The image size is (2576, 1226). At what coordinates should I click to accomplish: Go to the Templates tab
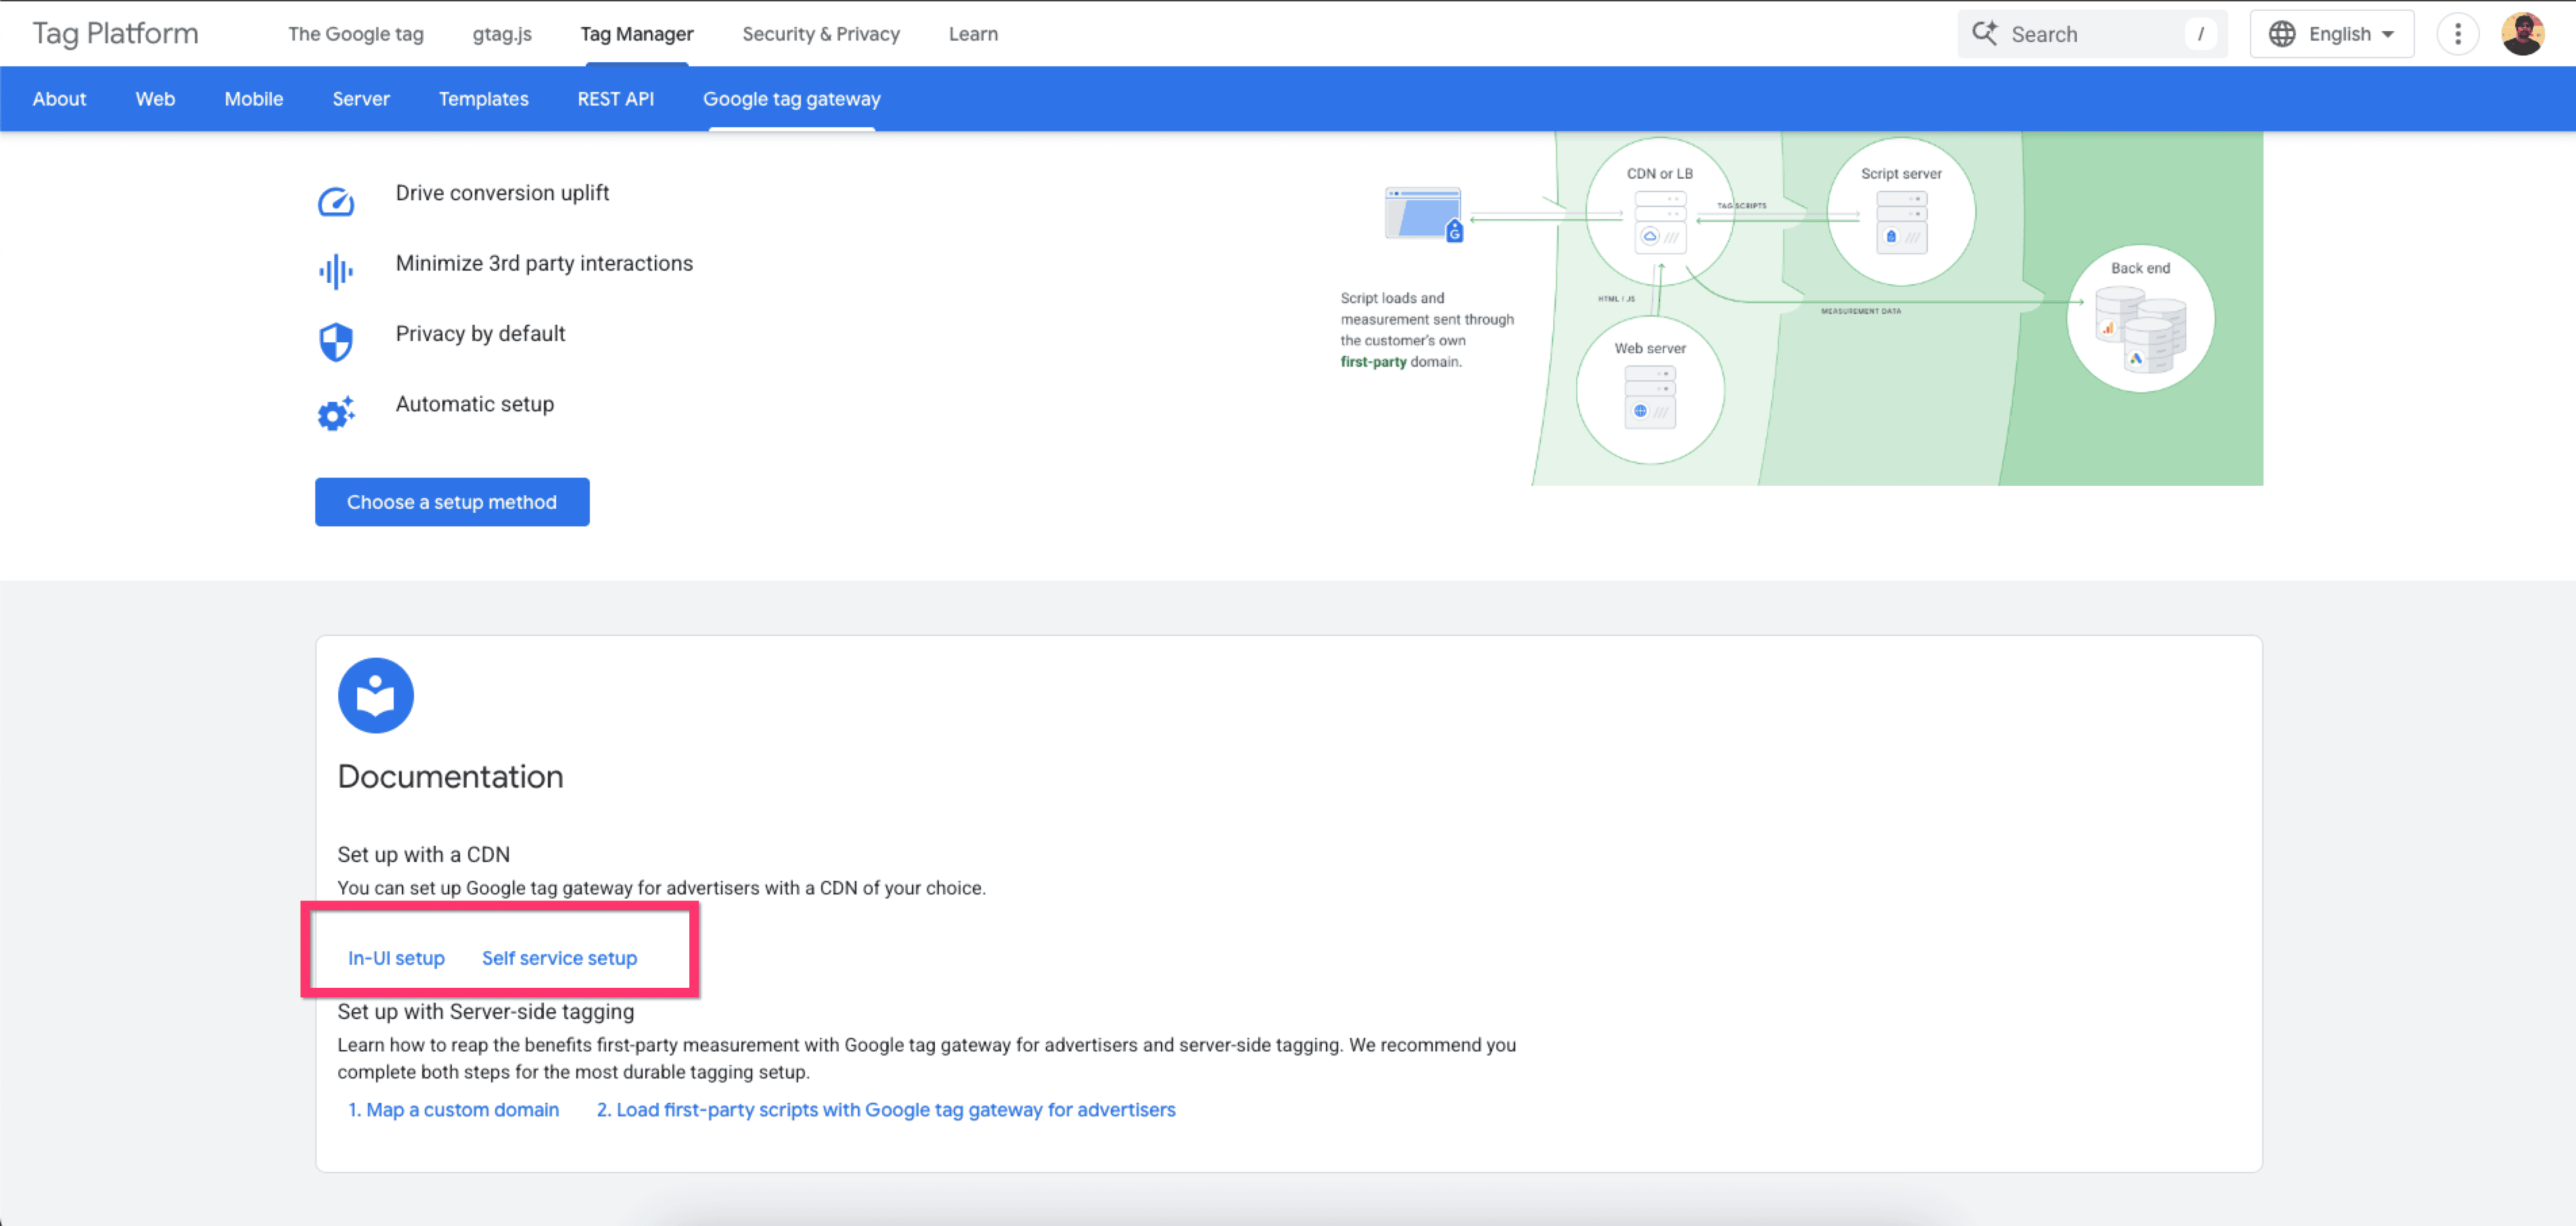(x=483, y=99)
